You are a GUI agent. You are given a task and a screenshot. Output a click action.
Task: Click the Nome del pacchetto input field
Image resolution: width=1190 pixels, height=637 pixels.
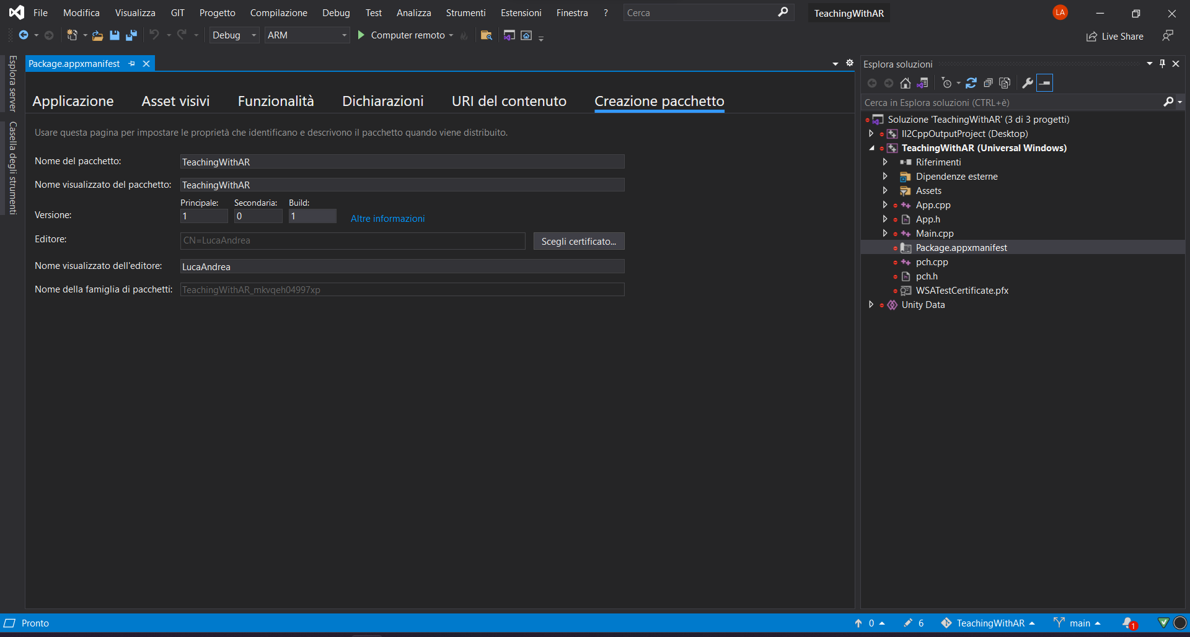click(402, 162)
